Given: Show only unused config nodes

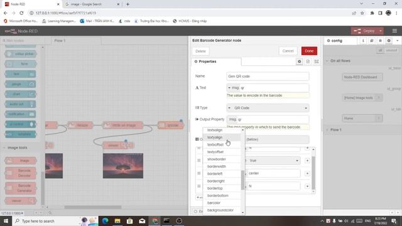Looking at the screenshot, I should point(391,50).
